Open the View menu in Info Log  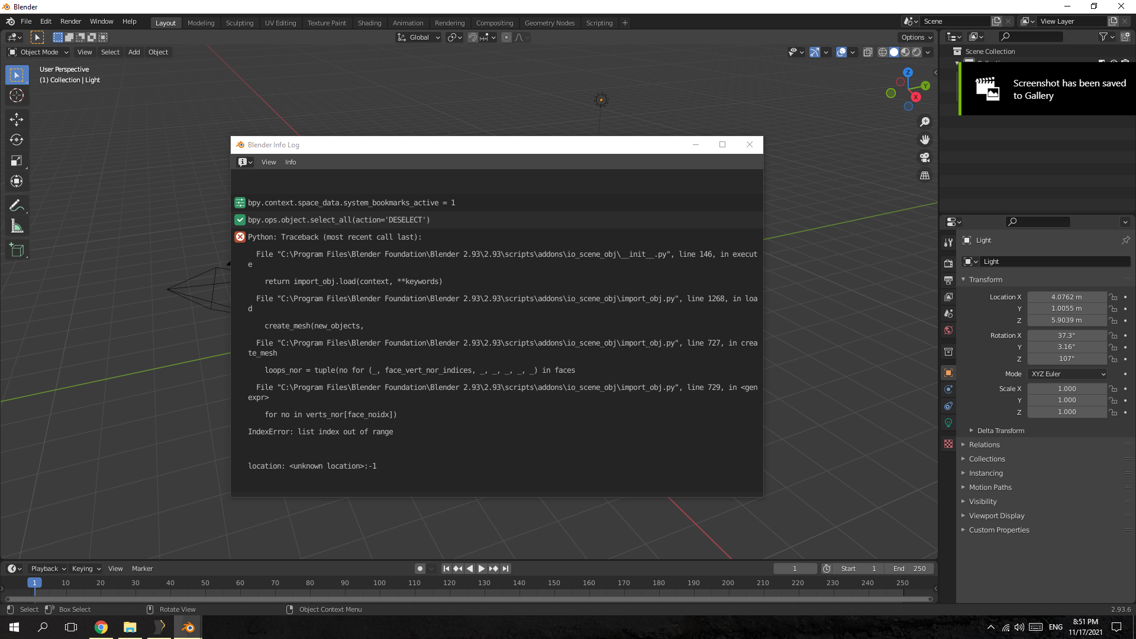coord(269,162)
